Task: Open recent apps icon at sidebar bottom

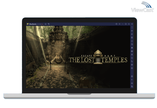Action: (x=132, y=86)
